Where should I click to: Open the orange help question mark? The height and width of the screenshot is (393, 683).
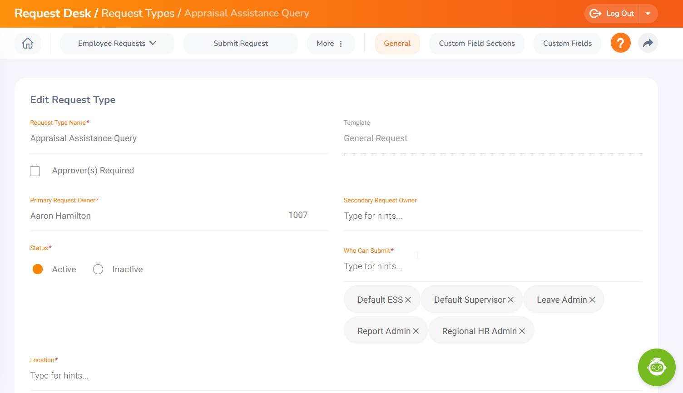tap(620, 43)
